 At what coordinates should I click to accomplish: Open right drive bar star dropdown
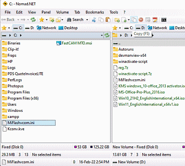[120, 28]
